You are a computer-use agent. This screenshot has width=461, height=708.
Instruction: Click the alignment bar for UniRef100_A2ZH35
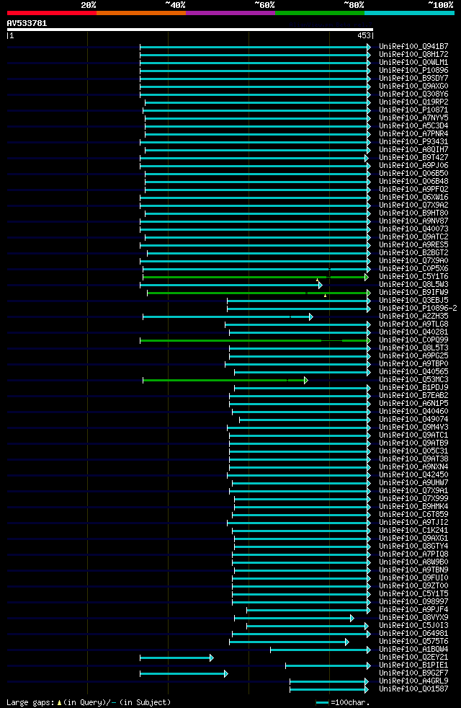(x=228, y=317)
